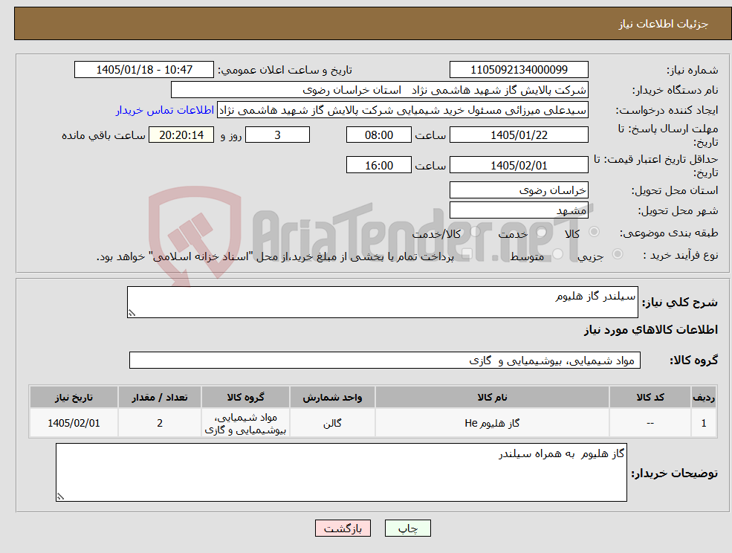Click the نام کالا column header
The height and width of the screenshot is (553, 732).
point(492,397)
